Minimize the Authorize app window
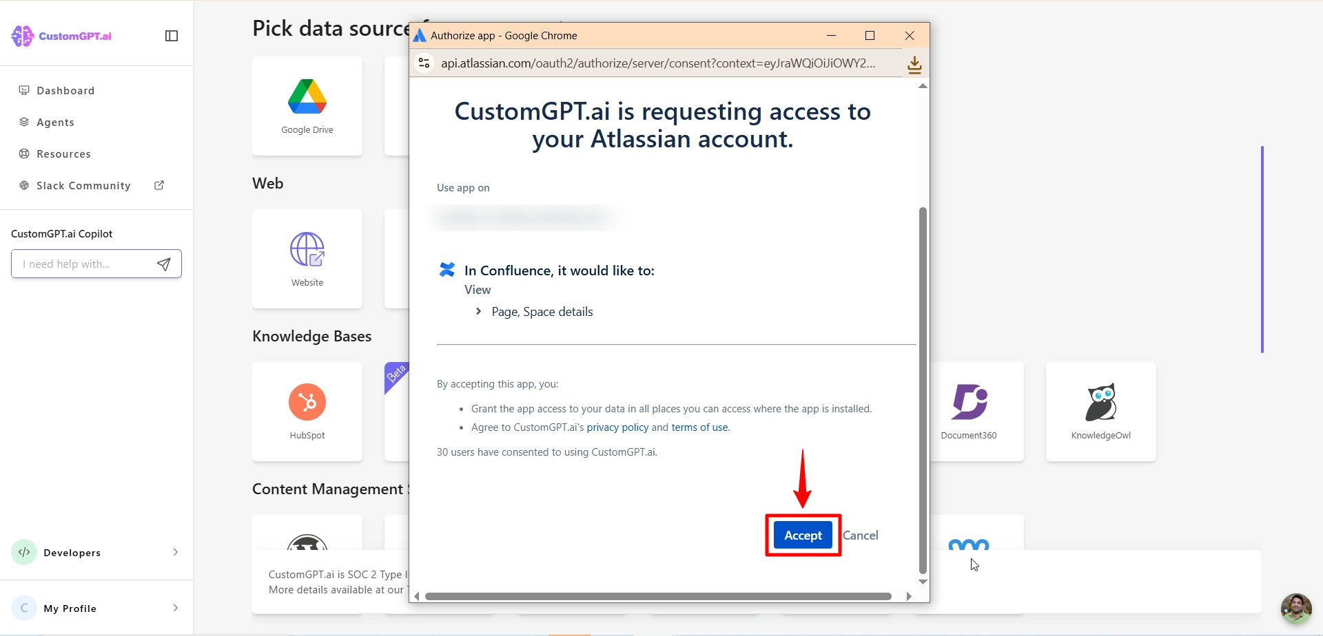 831,35
